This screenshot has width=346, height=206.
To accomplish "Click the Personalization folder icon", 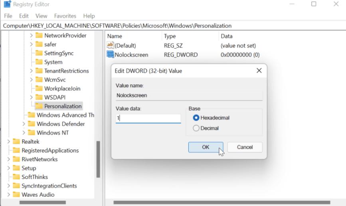I will pos(39,106).
